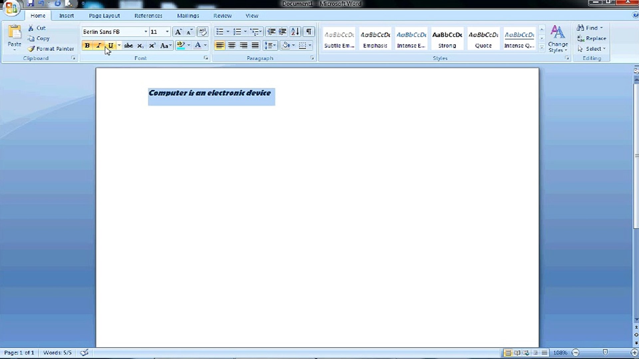Apply the Quote style
This screenshot has height=359, width=639.
pos(483,39)
